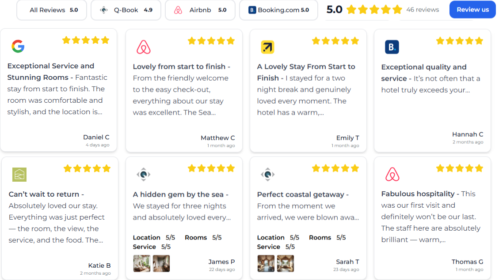Image resolution: width=499 pixels, height=280 pixels.
Task: Filter reviews by Q-Book
Action: [126, 10]
